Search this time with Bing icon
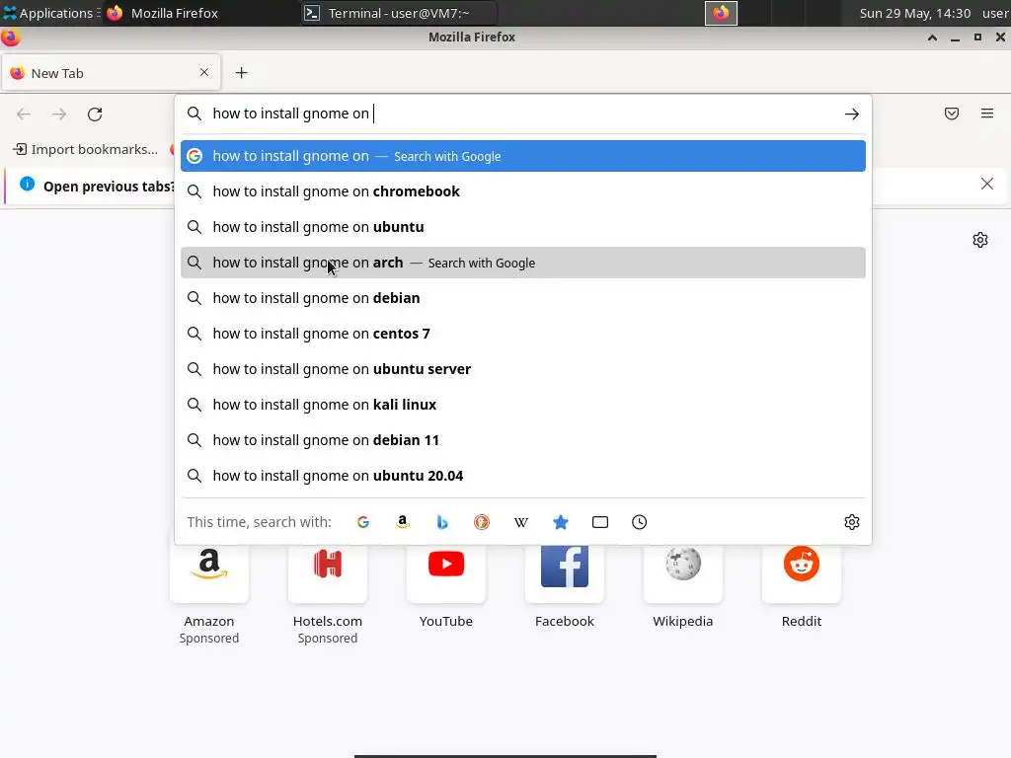The height and width of the screenshot is (758, 1011). point(442,522)
